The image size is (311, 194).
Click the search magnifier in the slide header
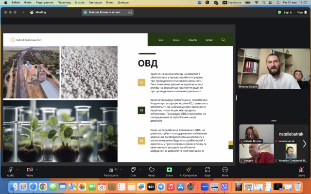pyautogui.click(x=223, y=40)
